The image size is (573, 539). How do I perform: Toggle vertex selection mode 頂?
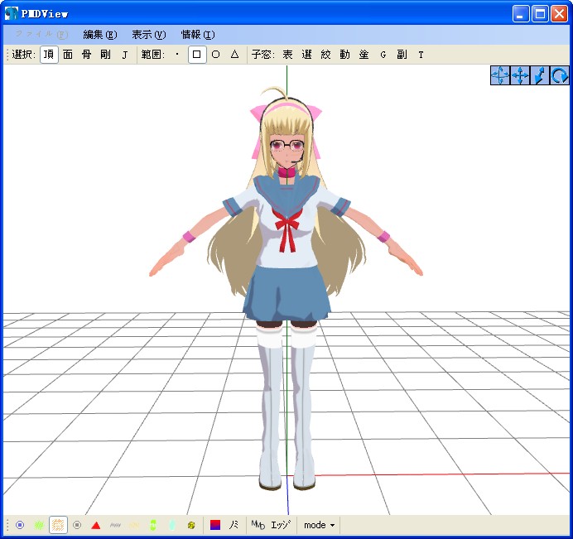click(x=49, y=55)
